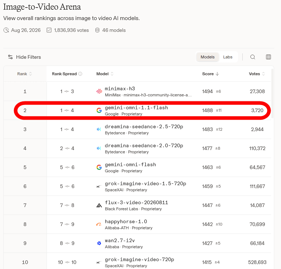The width and height of the screenshot is (281, 269).
Task: Click the score 1494 for minimax-h3
Action: (x=207, y=91)
